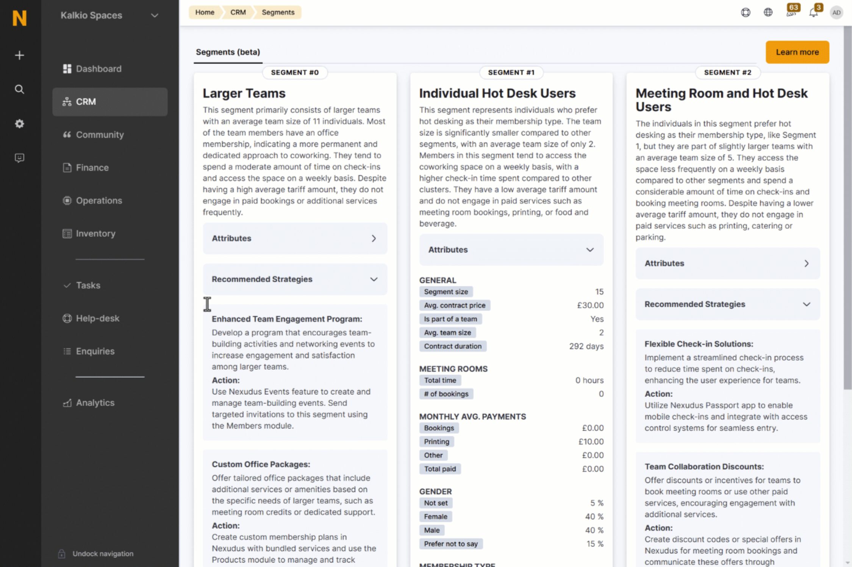The image size is (852, 567).
Task: Click the Larger Teams heading
Action: tap(244, 93)
